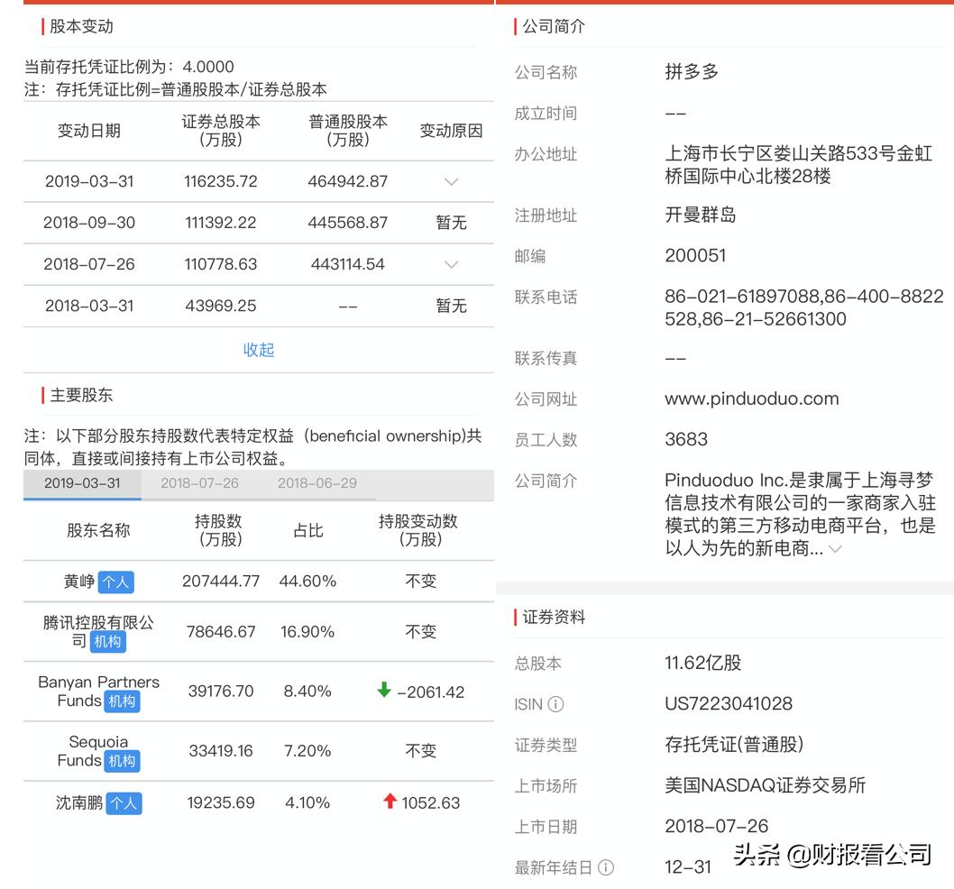
Task: Click shareholder 腾讯控股有限公司
Action: tap(98, 631)
